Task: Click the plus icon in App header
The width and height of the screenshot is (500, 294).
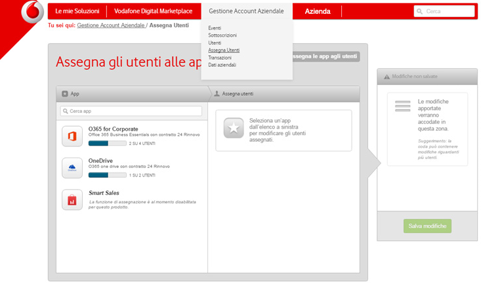Action: (64, 94)
